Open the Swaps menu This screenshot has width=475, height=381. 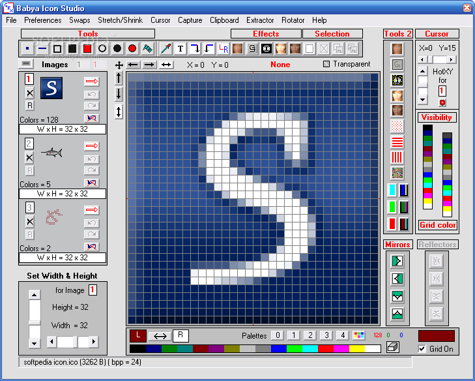pos(79,20)
